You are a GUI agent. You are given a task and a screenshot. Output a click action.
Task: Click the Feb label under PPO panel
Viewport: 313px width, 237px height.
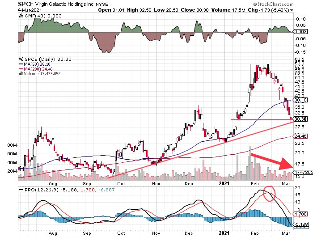(x=255, y=233)
